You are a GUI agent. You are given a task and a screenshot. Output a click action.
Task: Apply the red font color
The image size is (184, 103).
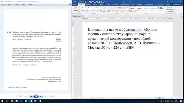coord(104,11)
